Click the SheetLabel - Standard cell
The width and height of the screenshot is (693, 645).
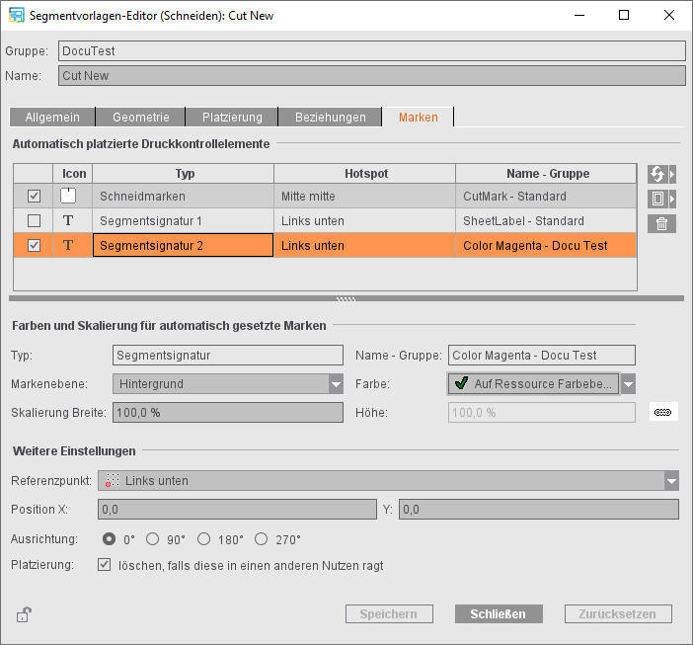pyautogui.click(x=546, y=220)
